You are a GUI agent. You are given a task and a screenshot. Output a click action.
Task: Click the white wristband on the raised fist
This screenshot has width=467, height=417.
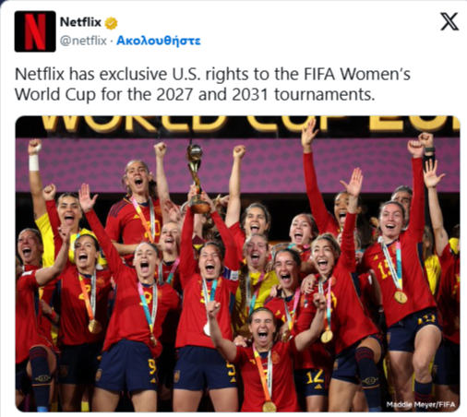tap(34, 162)
